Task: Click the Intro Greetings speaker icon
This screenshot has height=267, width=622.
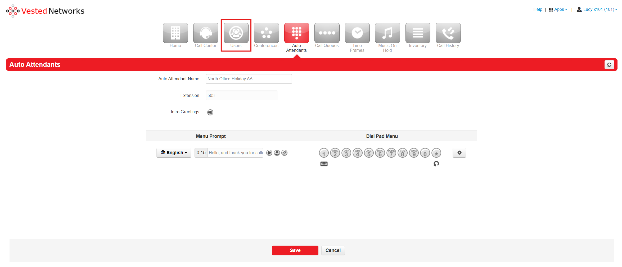Action: 210,112
